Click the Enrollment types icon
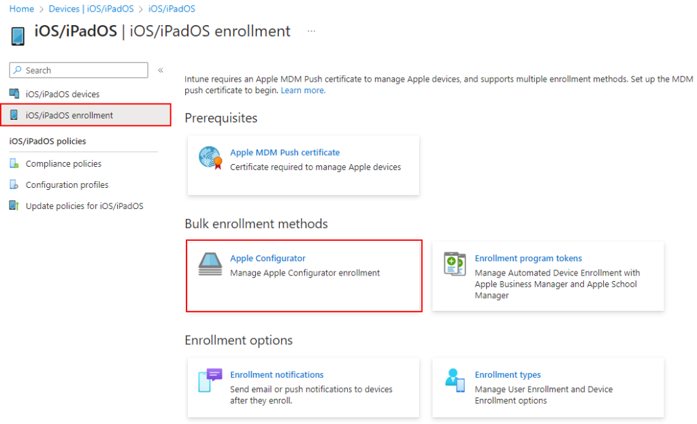The image size is (697, 424). (x=455, y=380)
